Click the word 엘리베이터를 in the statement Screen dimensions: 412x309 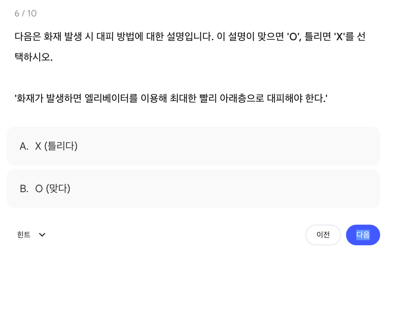111,98
